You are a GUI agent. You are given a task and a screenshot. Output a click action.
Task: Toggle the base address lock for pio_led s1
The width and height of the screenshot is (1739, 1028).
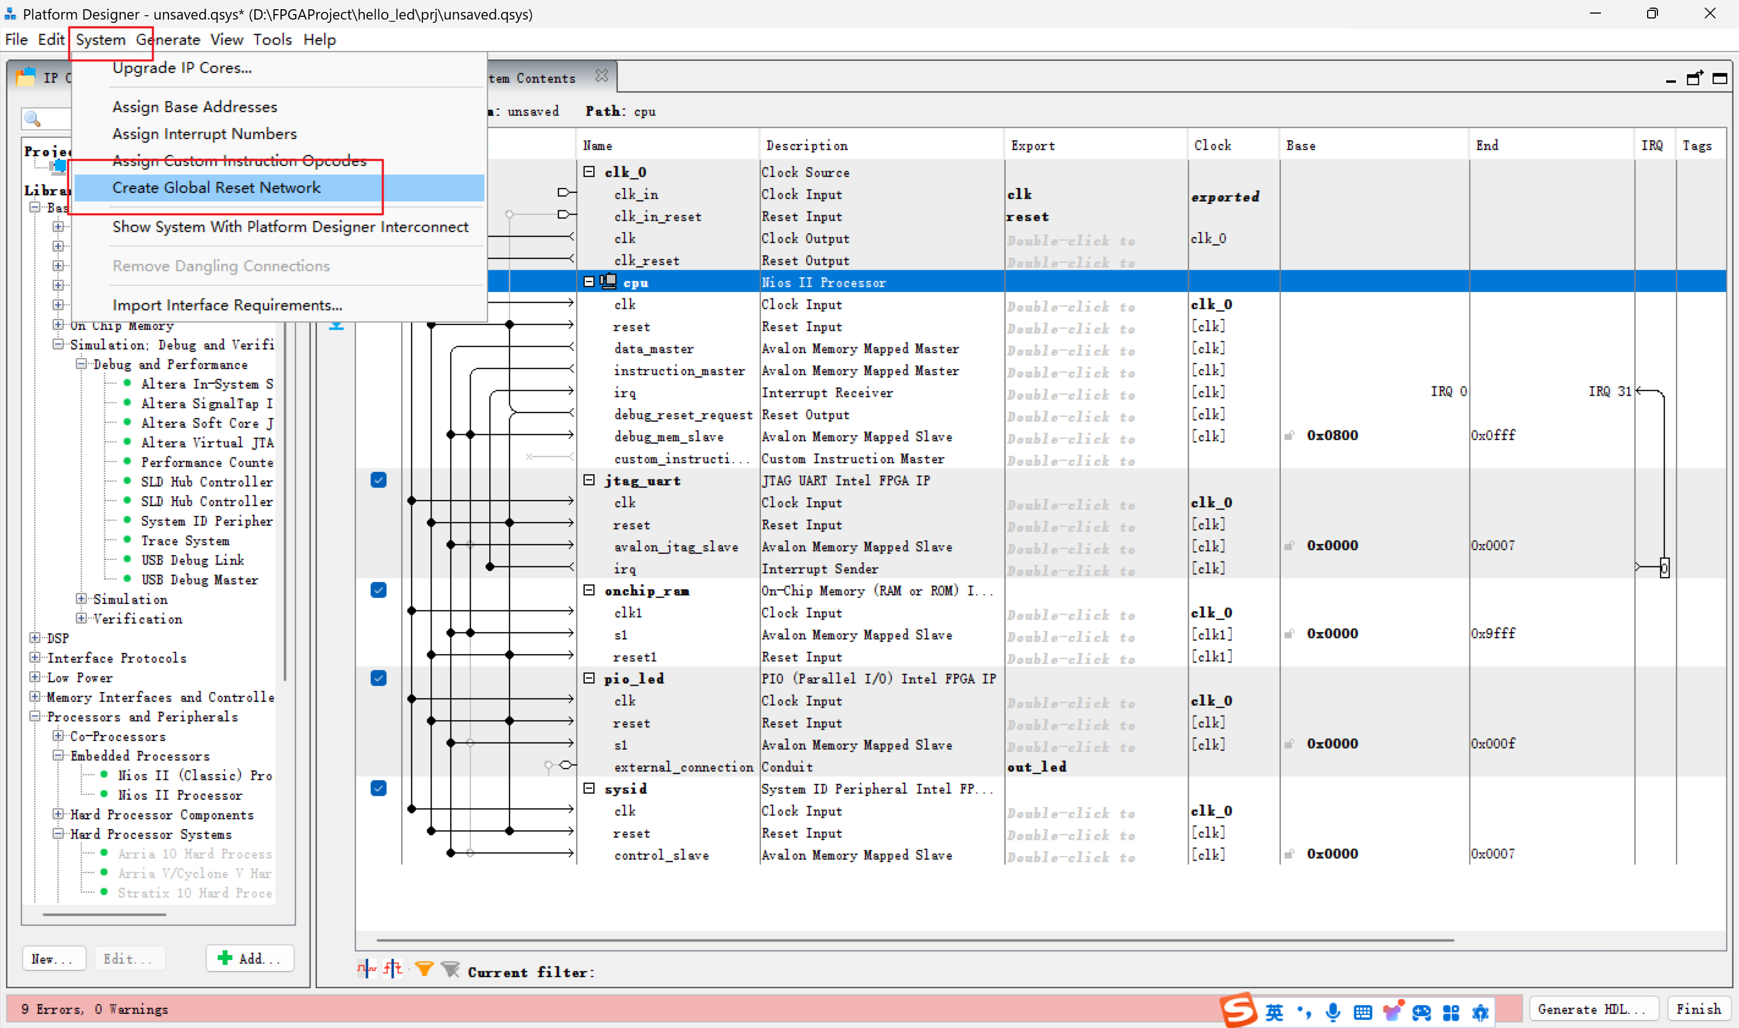pyautogui.click(x=1289, y=744)
